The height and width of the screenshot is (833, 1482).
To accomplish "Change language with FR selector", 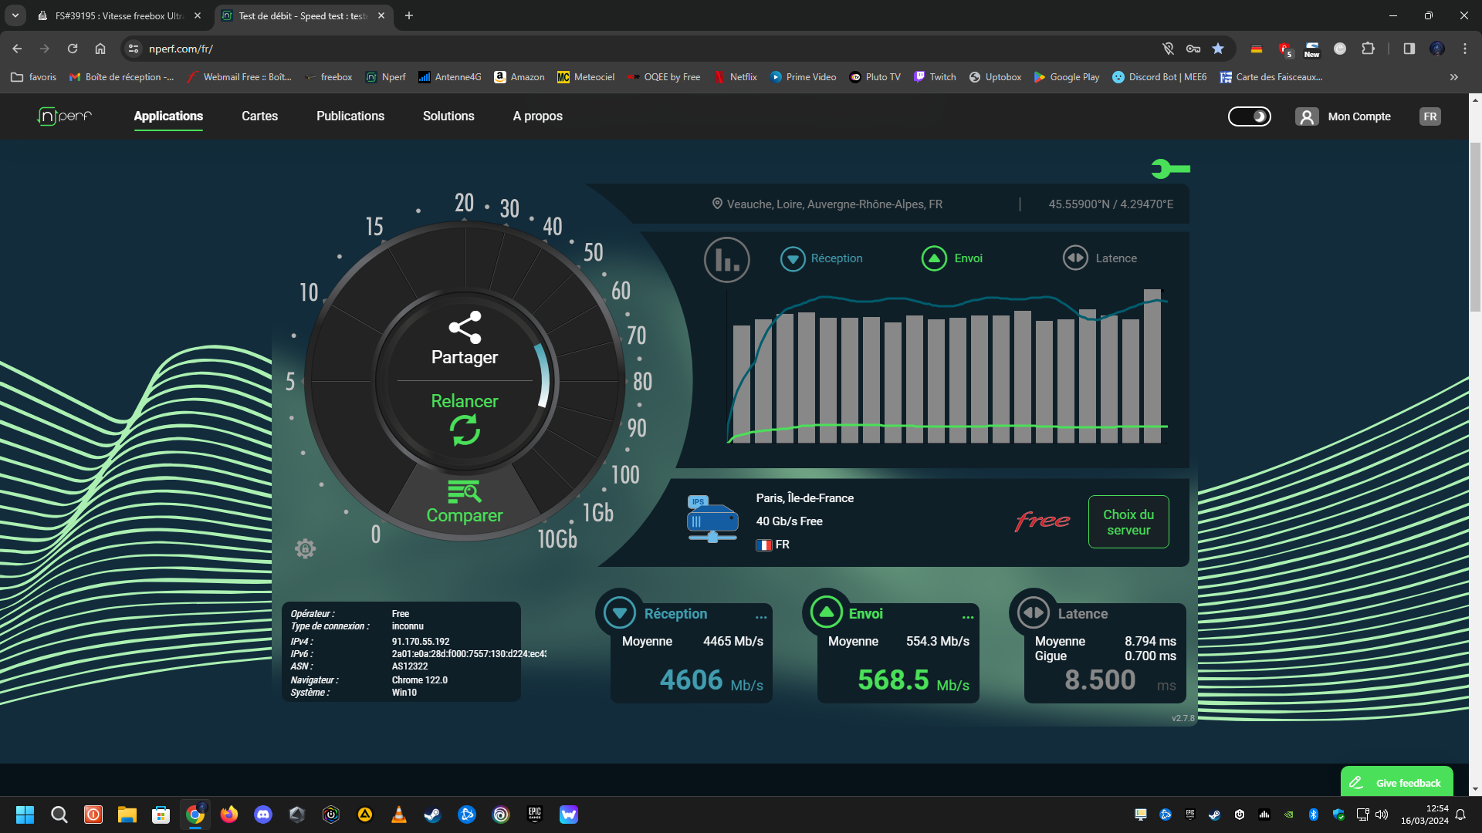I will (x=1430, y=116).
